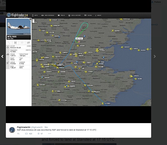167x145 pixels.
Task: Click the Antonov An-26 aircraft photo
Action: click(19, 27)
